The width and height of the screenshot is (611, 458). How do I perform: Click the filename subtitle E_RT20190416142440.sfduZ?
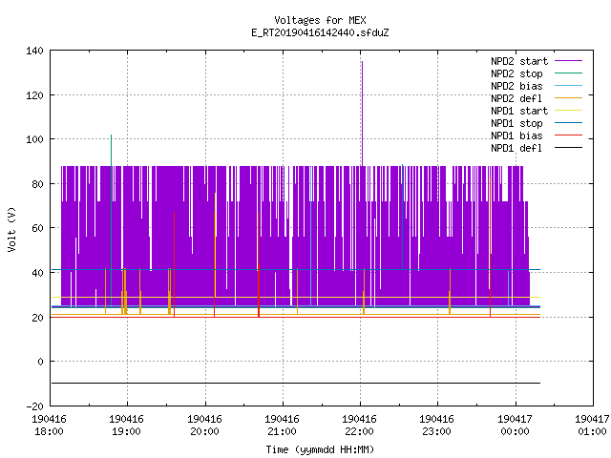(320, 32)
